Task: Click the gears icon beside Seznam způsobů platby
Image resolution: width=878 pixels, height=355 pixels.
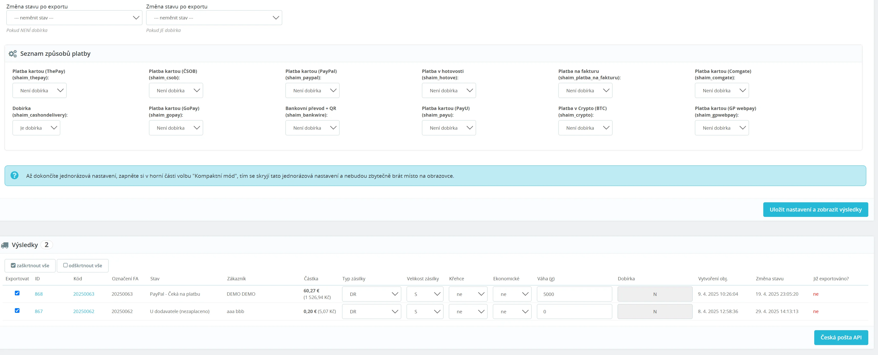Action: tap(13, 54)
